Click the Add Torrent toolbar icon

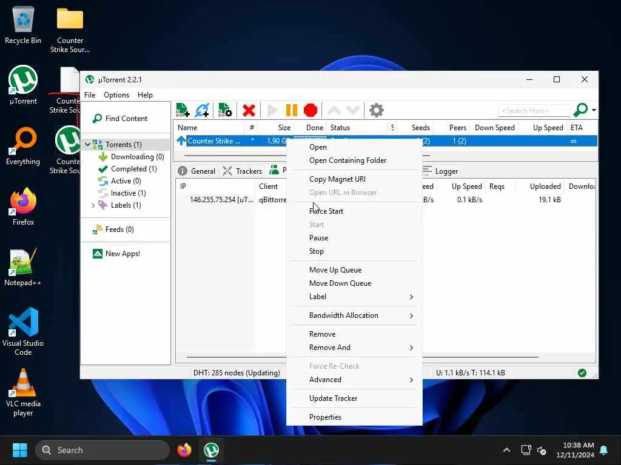coord(182,110)
